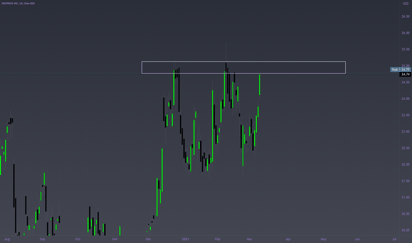Select the 24.74 last price label
This screenshot has width=412, height=243.
[x=405, y=74]
